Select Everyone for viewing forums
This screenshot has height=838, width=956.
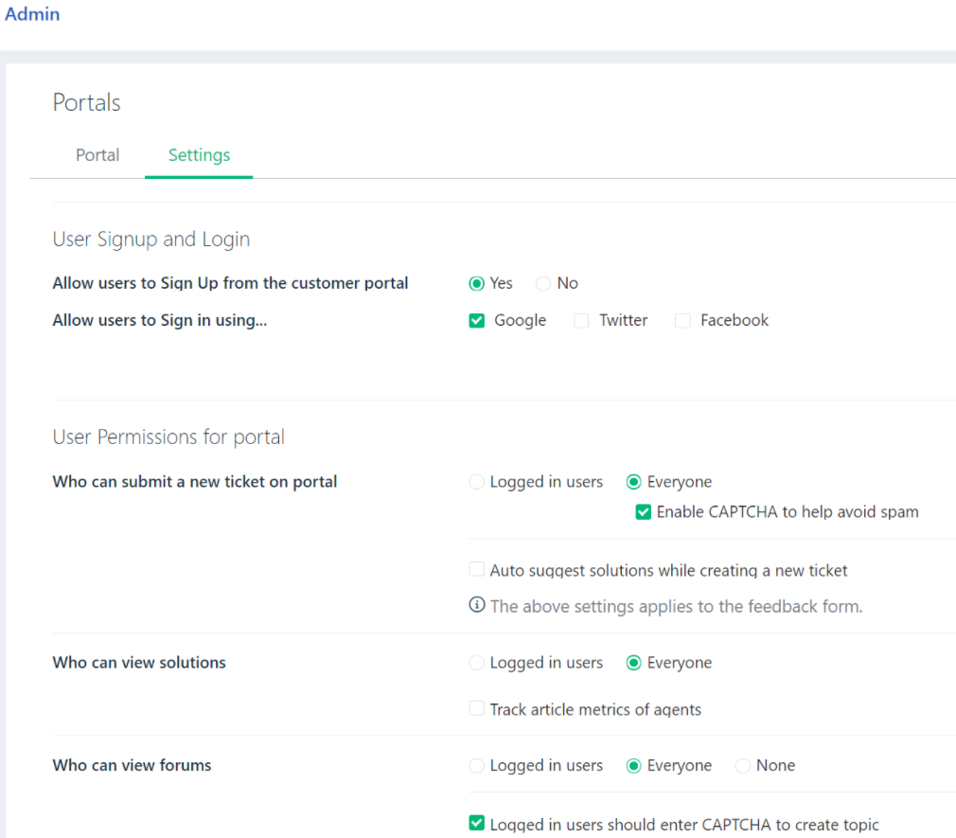tap(634, 765)
